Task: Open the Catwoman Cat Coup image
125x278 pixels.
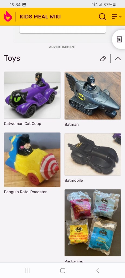Action: pos(32,95)
